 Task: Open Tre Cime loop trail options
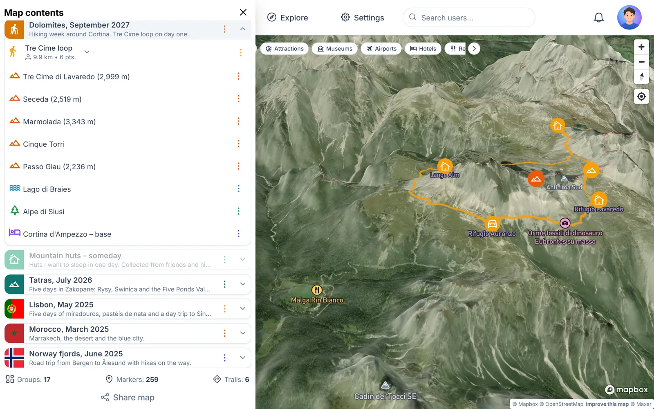pos(240,53)
